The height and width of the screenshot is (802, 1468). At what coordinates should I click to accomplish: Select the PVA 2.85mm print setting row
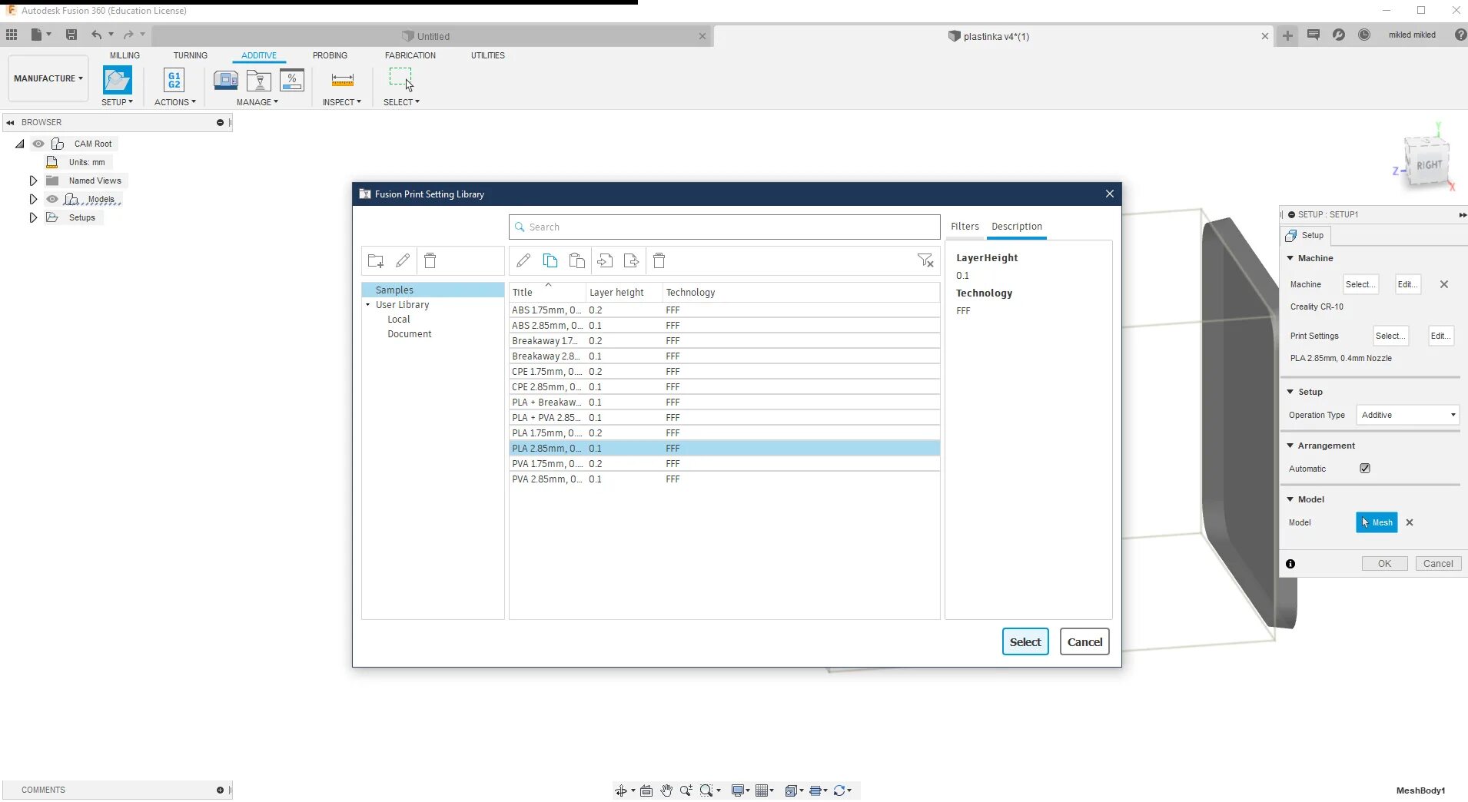[x=724, y=479]
